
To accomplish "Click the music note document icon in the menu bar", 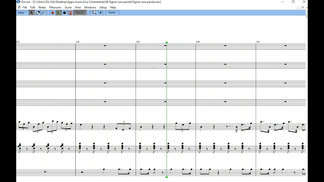I will tap(19, 7).
